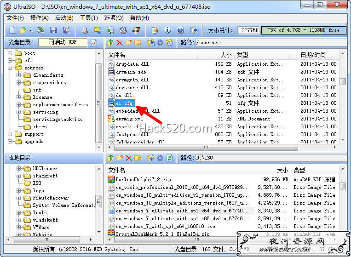Select the drvmain.sdb file
The image size is (351, 257).
pos(131,72)
